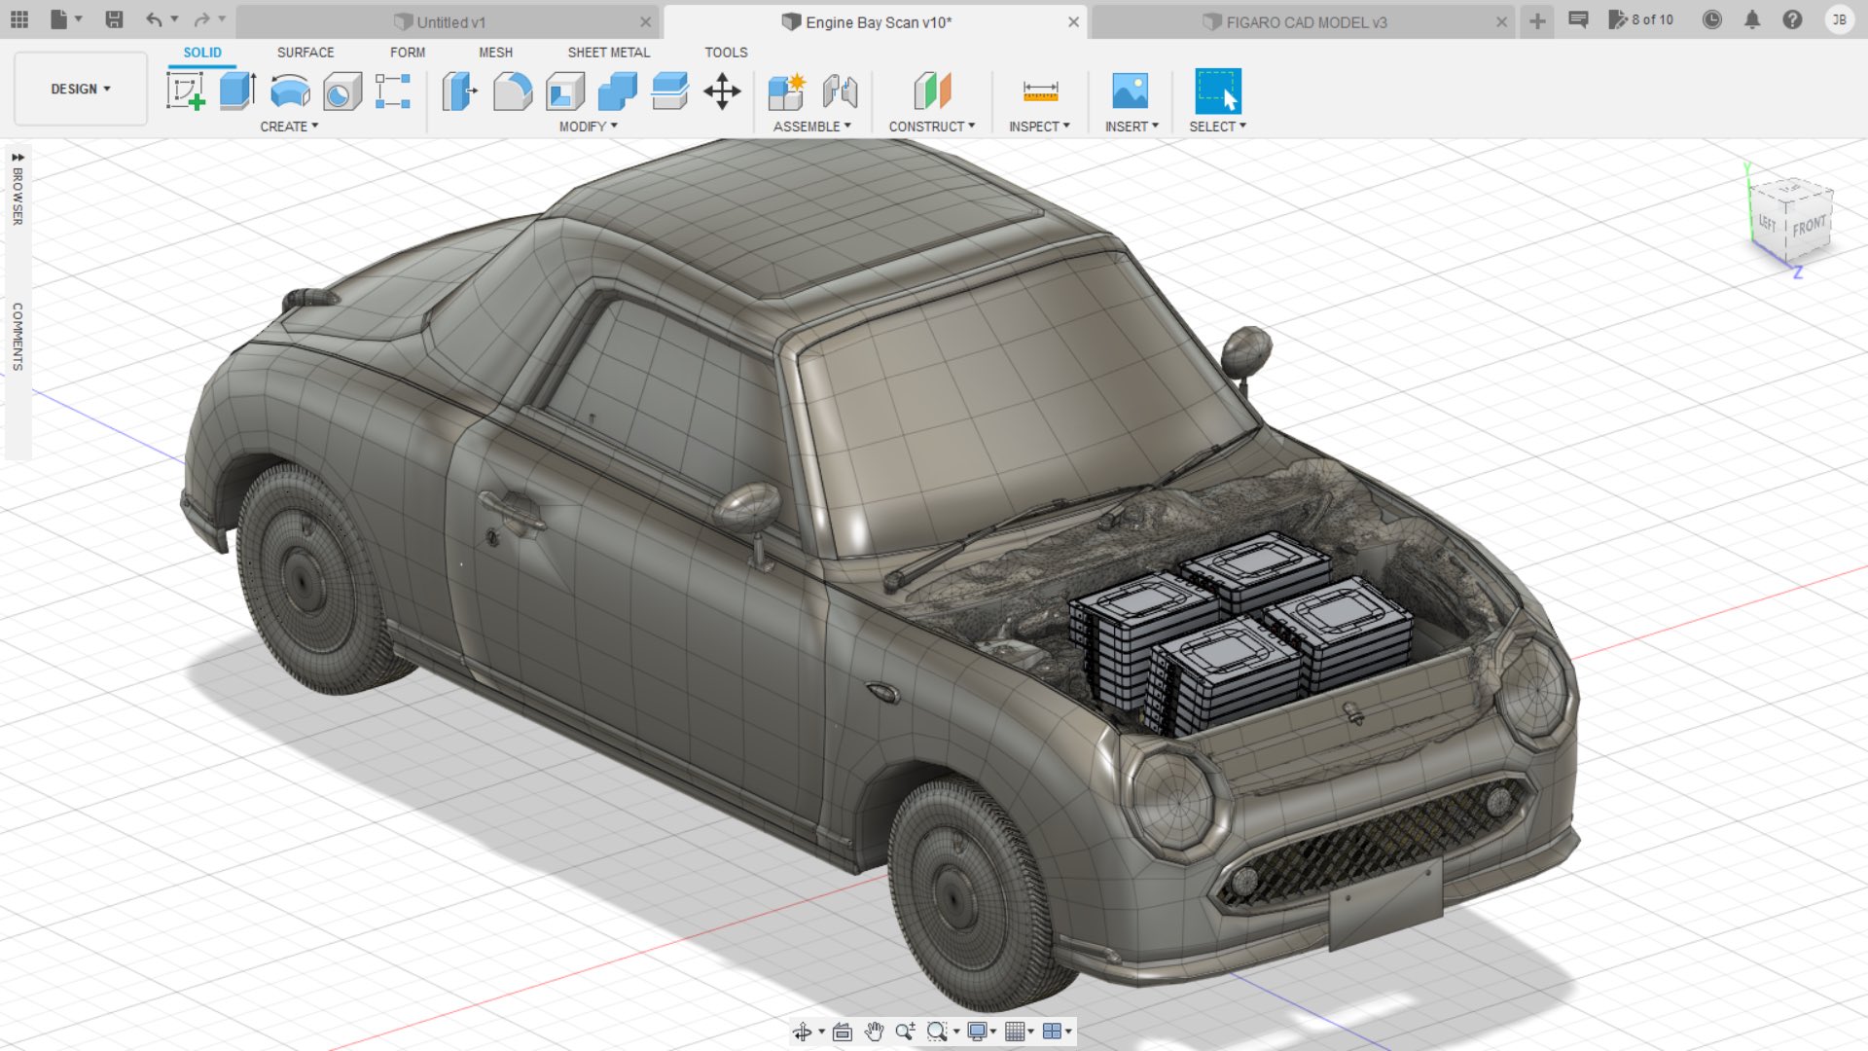Expand the CONSTRUCT menu
The image size is (1868, 1051).
(x=931, y=127)
